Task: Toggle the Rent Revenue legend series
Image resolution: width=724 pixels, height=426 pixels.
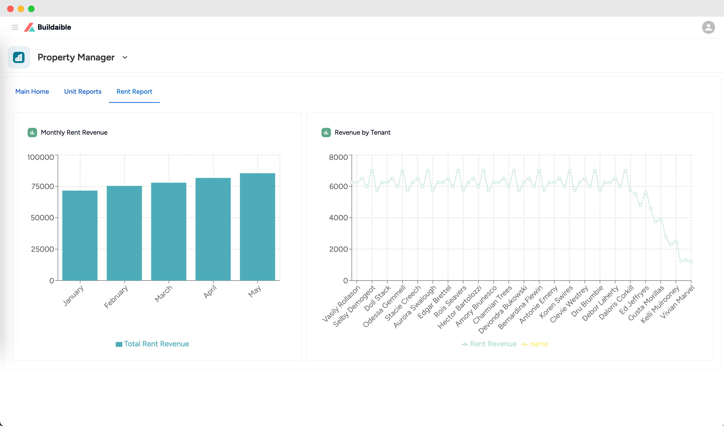Action: click(489, 344)
